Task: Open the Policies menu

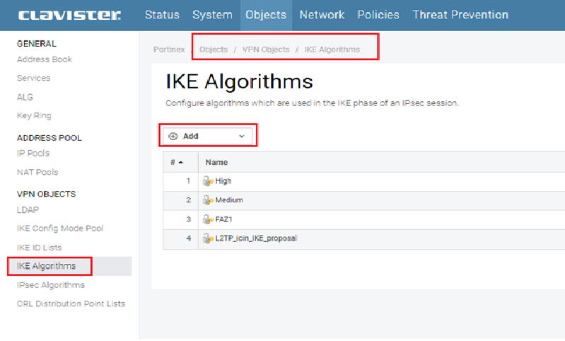Action: (378, 15)
